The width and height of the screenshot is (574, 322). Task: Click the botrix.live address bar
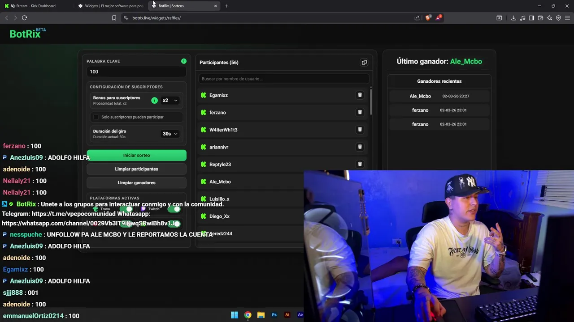pyautogui.click(x=269, y=18)
